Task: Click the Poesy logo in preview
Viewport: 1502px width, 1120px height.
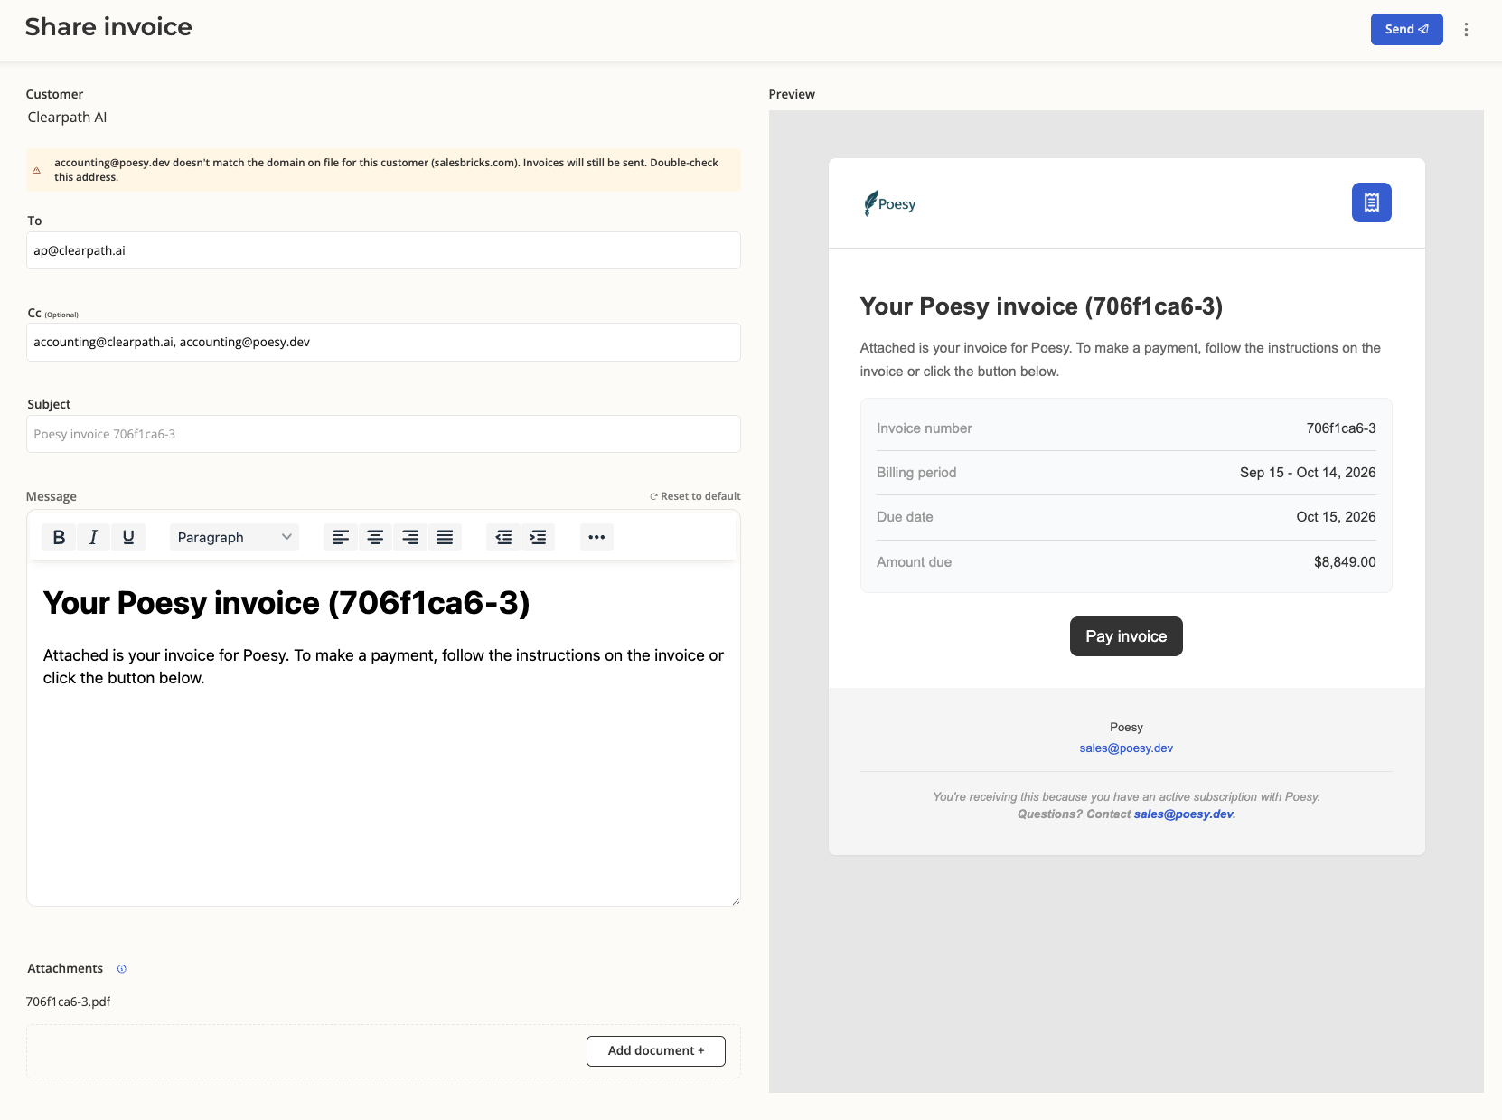Action: (890, 203)
